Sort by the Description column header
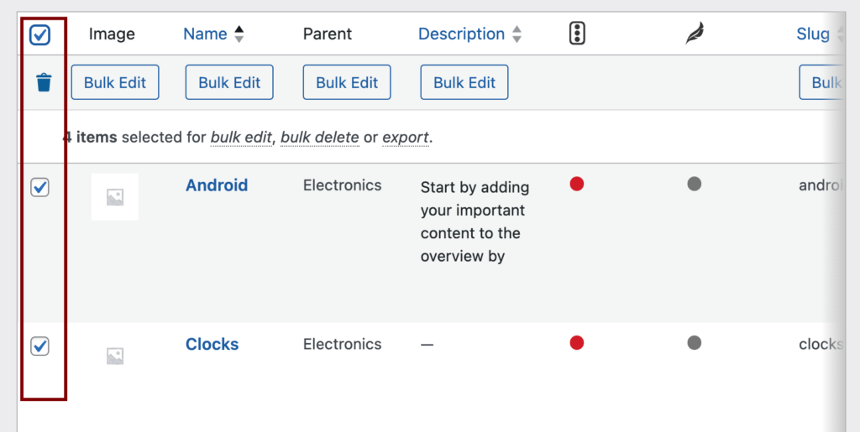 (x=461, y=34)
